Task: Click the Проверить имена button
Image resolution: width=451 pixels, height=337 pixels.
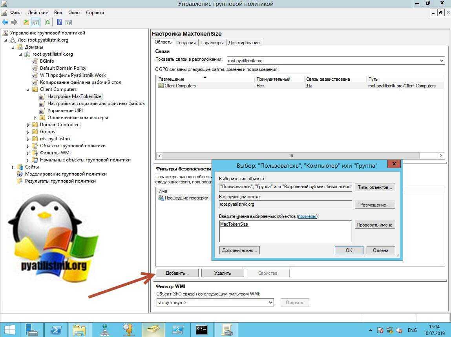Action: [374, 225]
